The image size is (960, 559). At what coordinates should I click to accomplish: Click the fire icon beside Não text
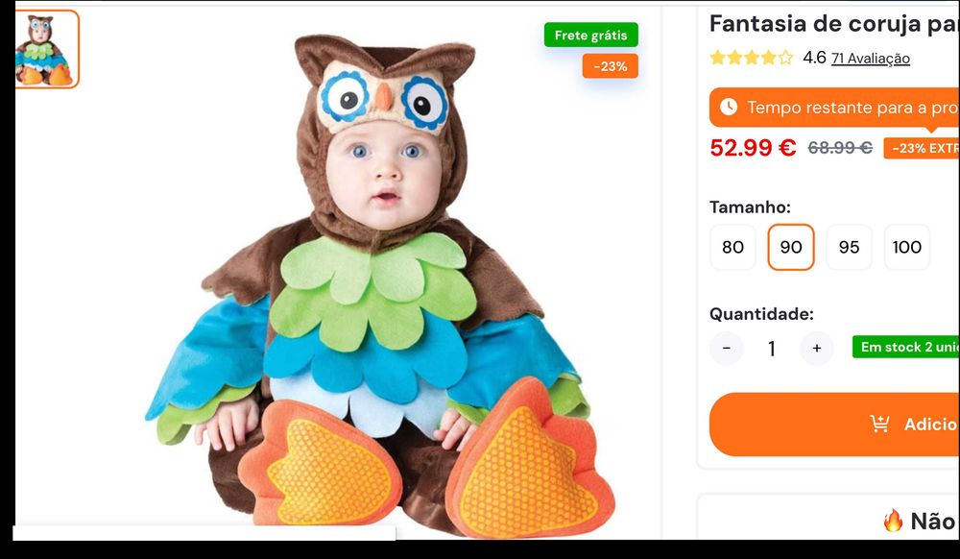click(893, 521)
